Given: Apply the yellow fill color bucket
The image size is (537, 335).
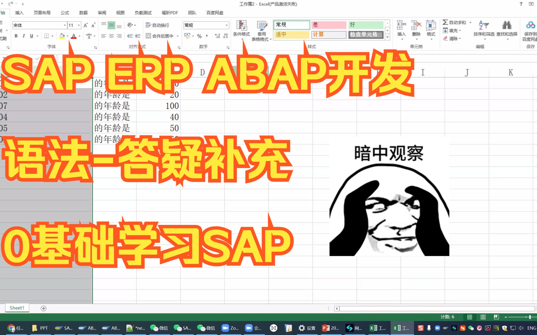Looking at the screenshot, I should [x=62, y=36].
